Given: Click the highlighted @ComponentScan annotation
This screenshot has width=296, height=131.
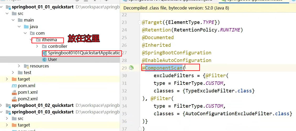Looking at the screenshot, I should [x=162, y=68].
